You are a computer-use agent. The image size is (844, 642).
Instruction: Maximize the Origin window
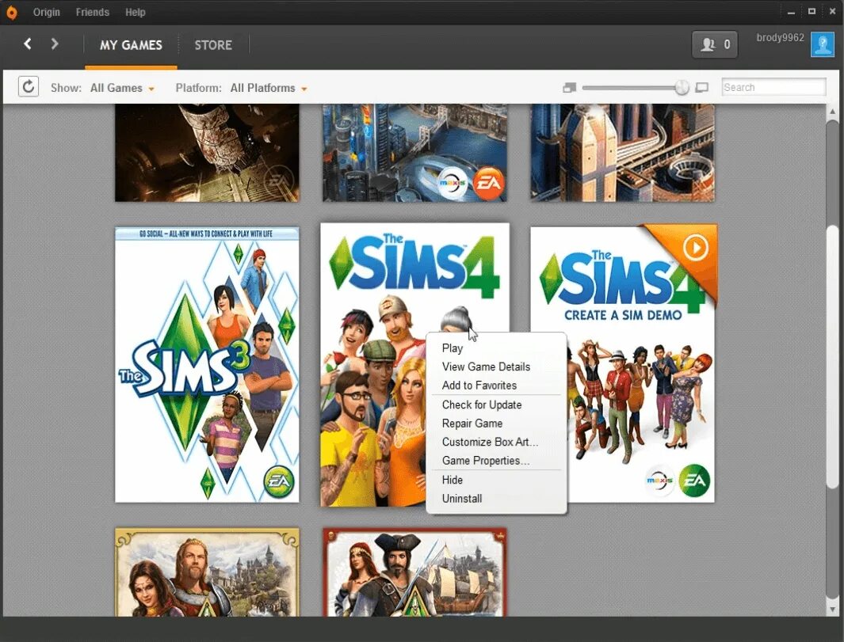812,11
